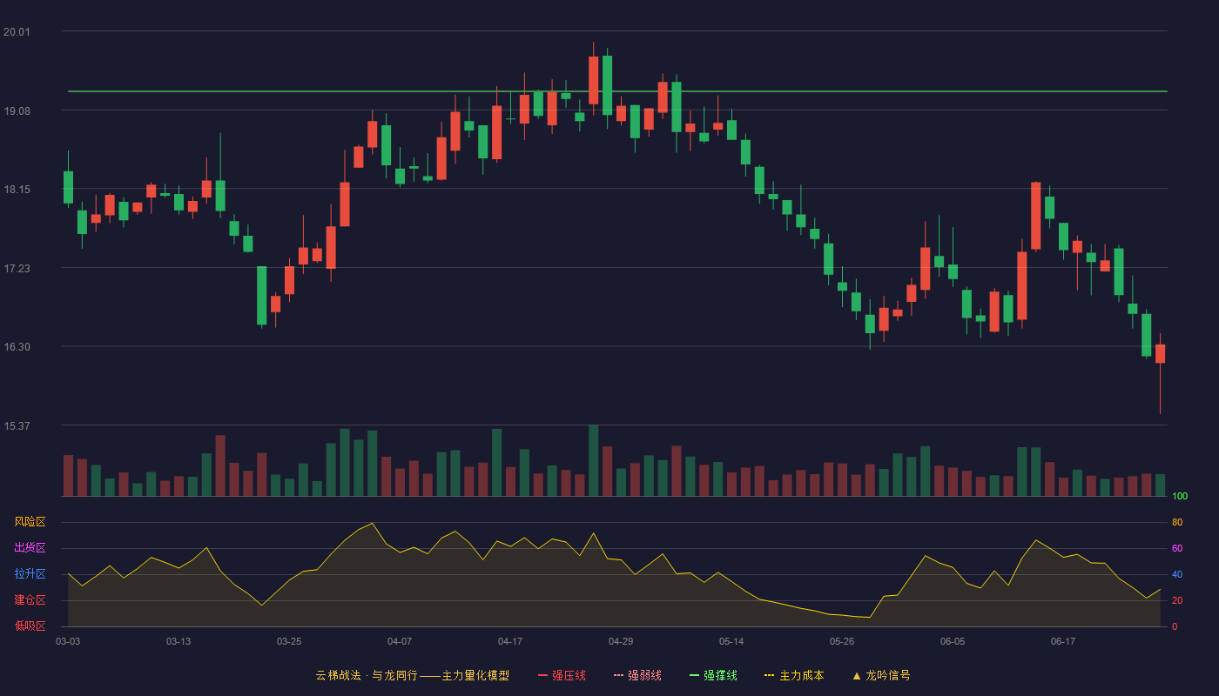Viewport: 1219px width, 696px height.
Task: Select the 拉升区 zone label
Action: pos(30,574)
